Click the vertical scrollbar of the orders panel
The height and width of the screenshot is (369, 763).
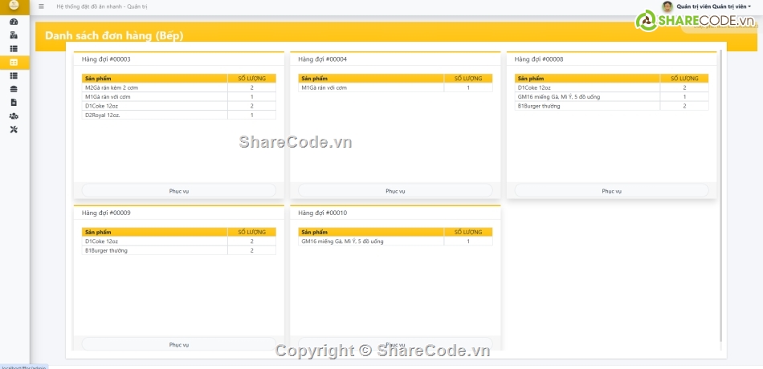click(x=720, y=193)
